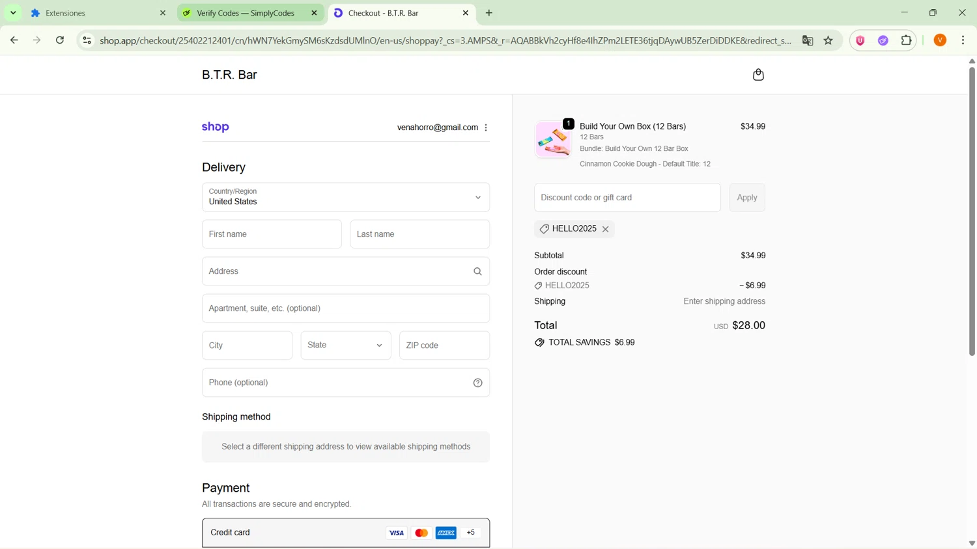Click the Apply discount button
This screenshot has height=549, width=977.
click(747, 198)
